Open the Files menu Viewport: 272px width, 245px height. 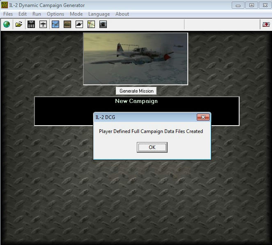pyautogui.click(x=8, y=14)
